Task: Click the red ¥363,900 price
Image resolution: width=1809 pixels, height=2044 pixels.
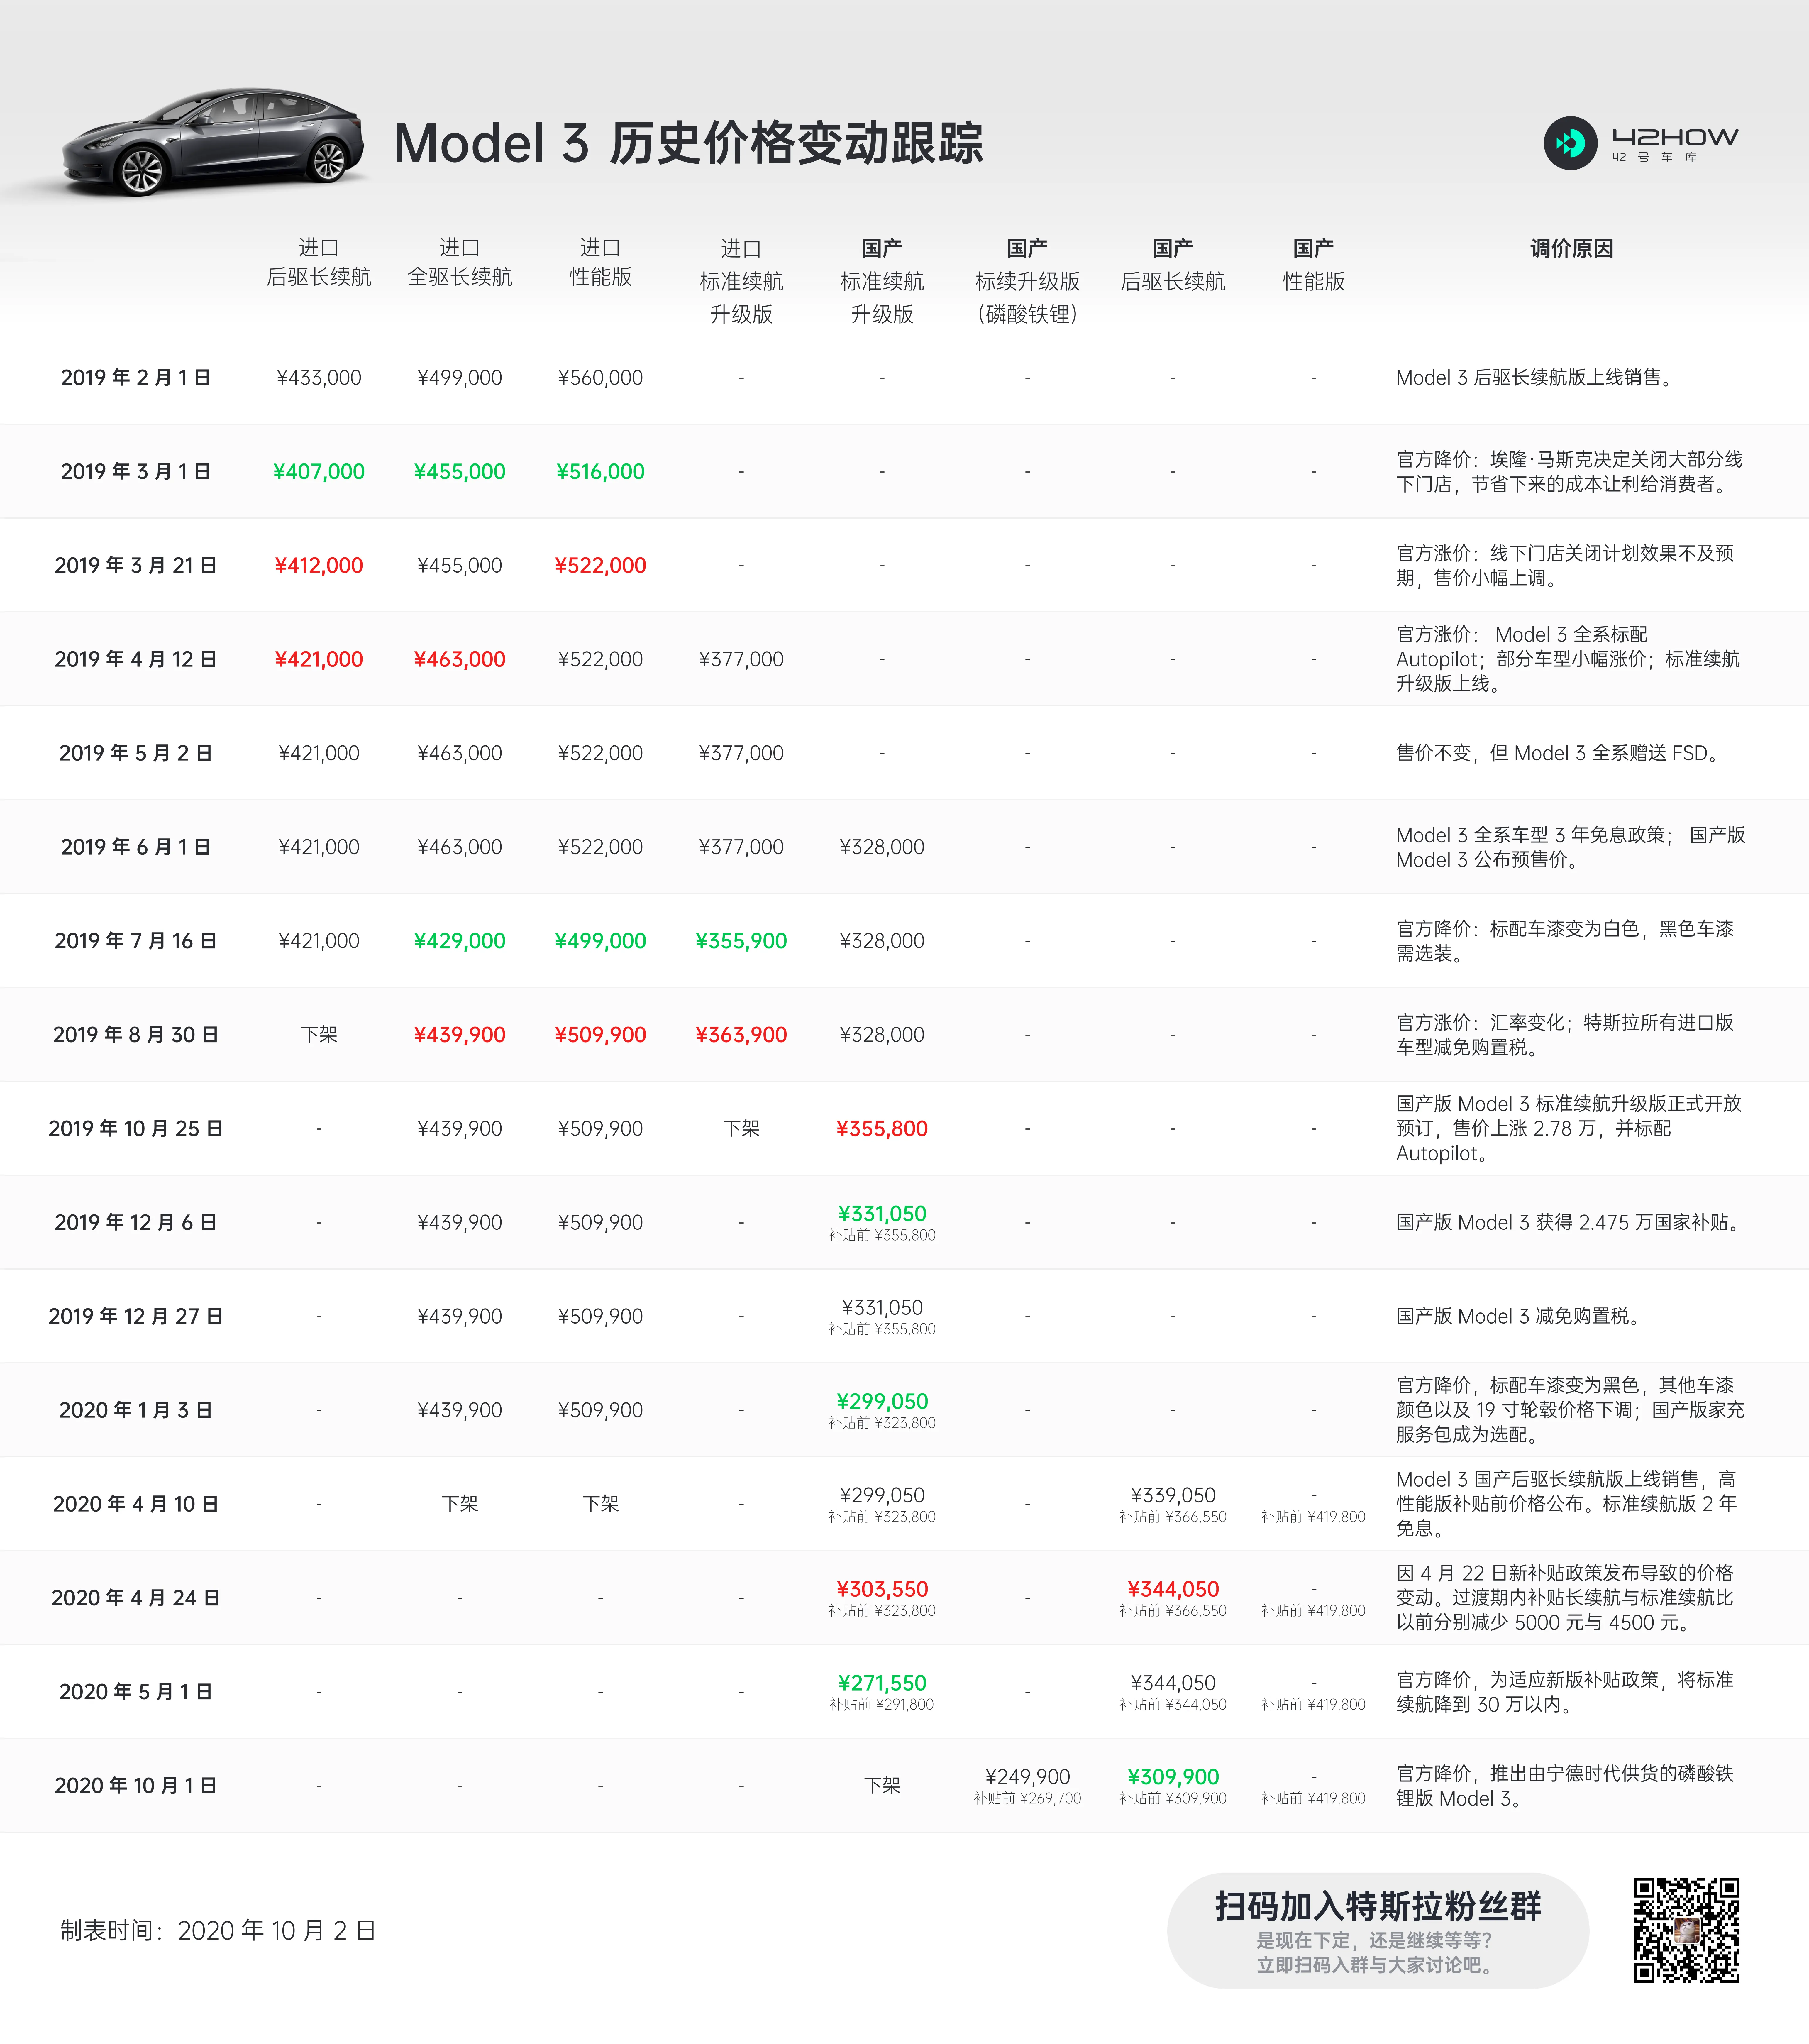Action: pos(741,1035)
